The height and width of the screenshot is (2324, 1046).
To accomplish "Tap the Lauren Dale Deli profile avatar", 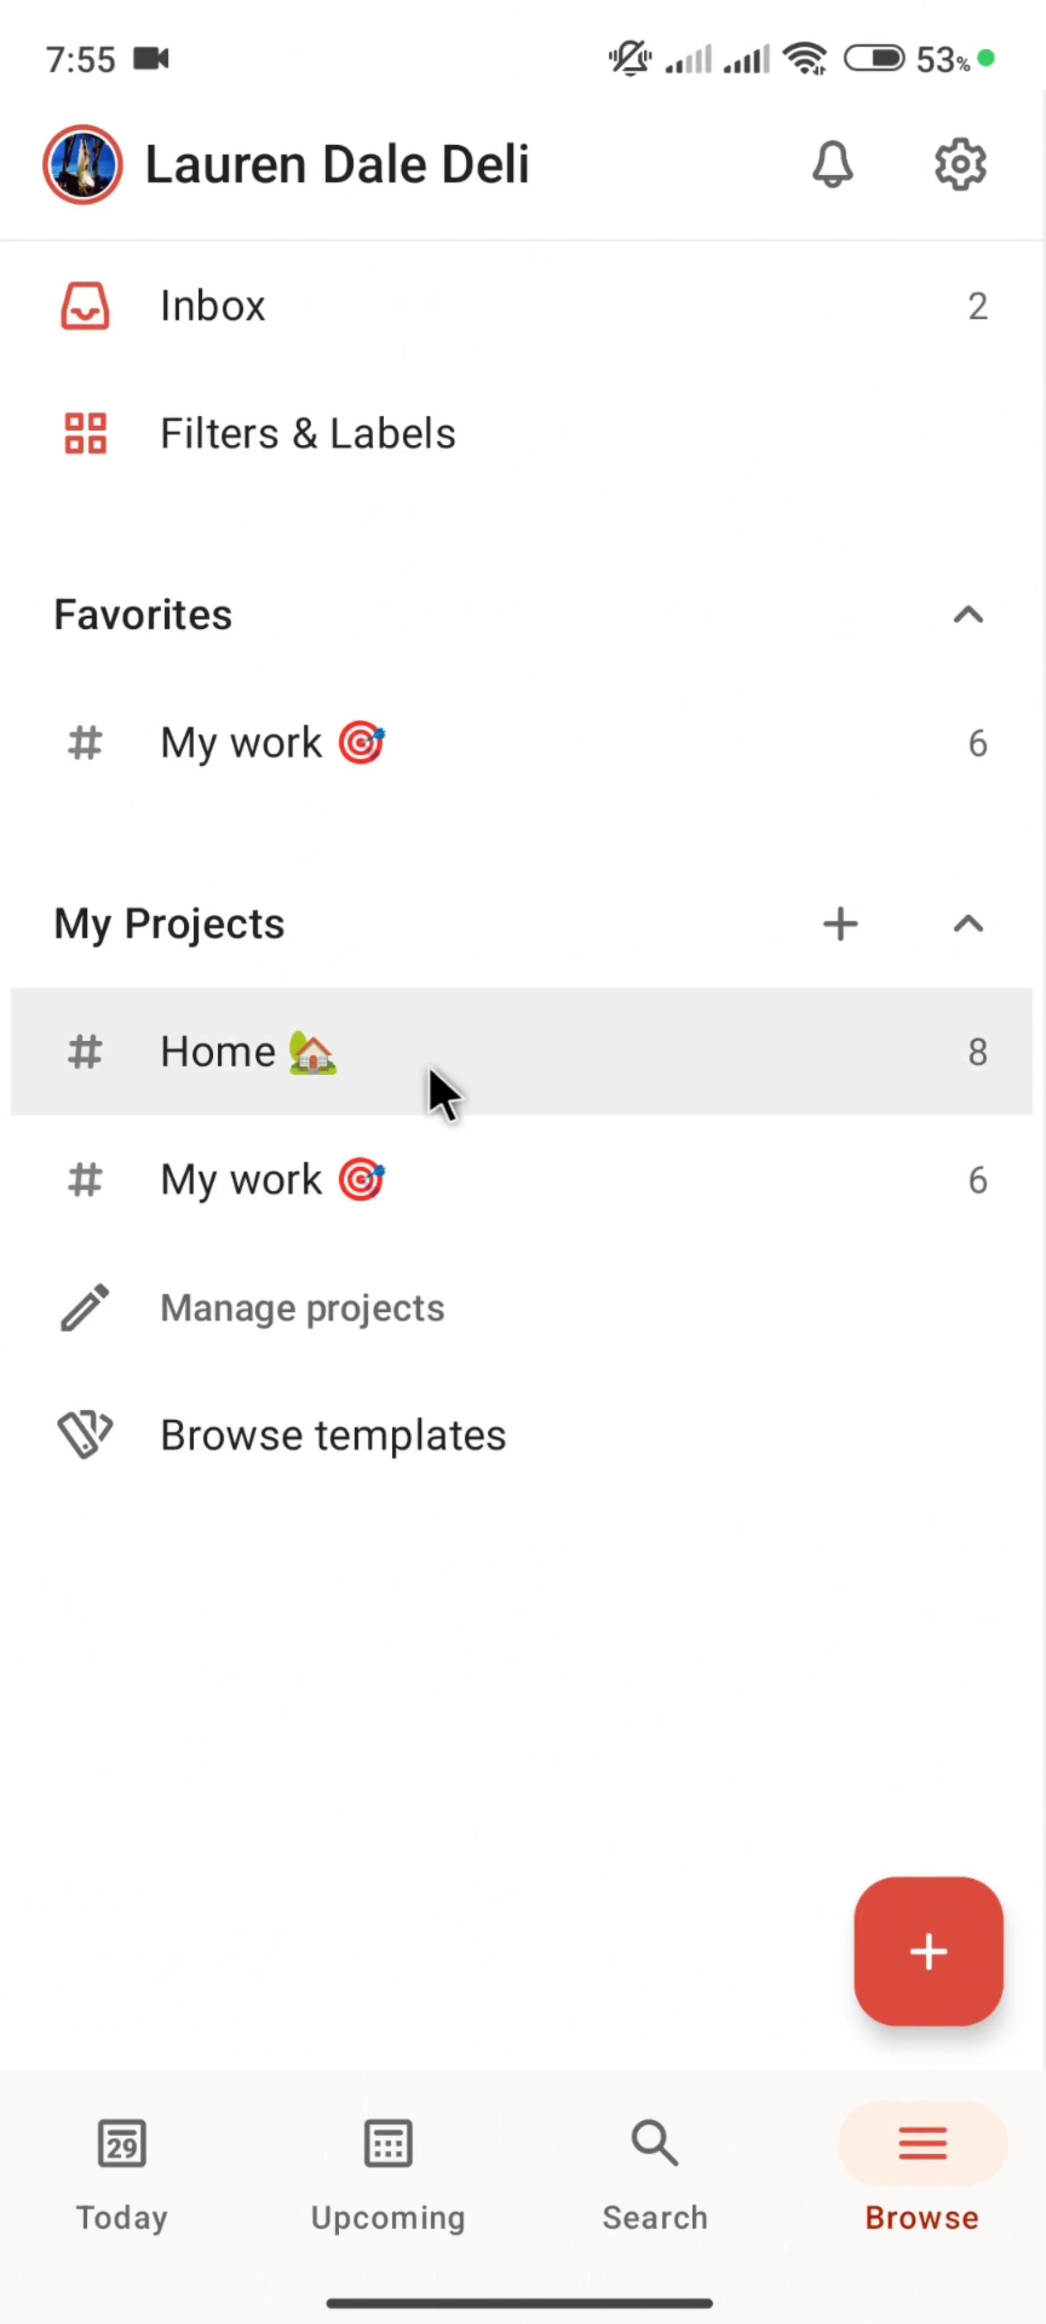I will [83, 165].
